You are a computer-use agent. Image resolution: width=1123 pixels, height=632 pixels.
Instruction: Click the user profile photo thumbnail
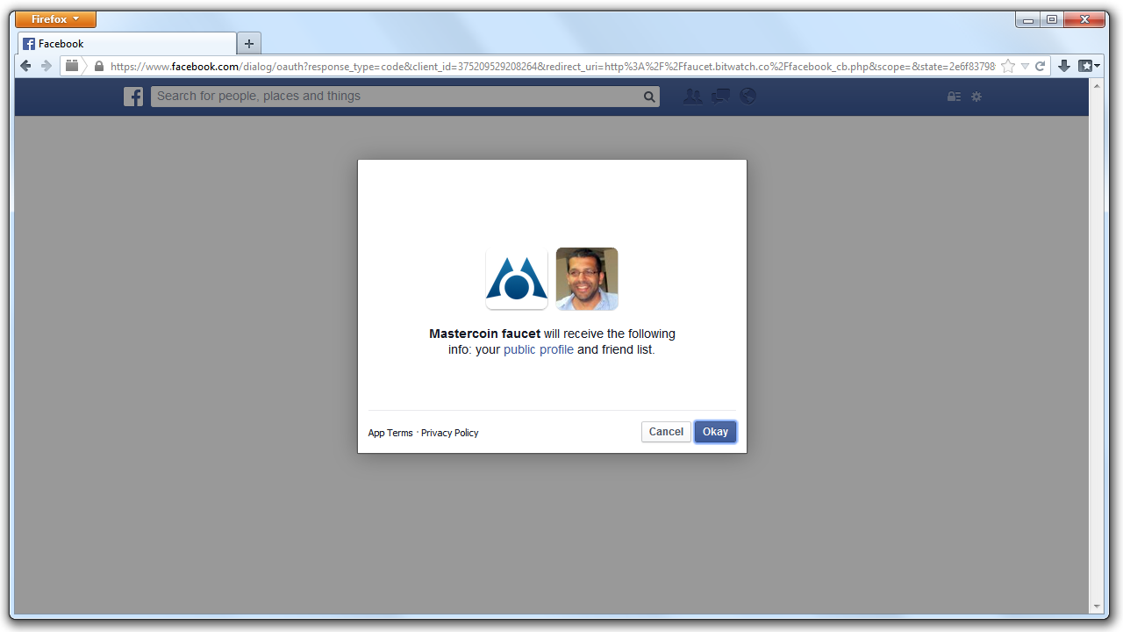point(587,279)
